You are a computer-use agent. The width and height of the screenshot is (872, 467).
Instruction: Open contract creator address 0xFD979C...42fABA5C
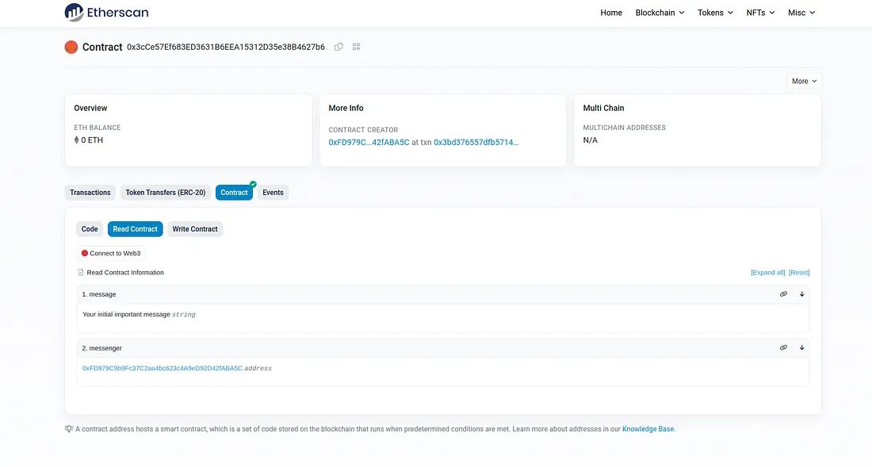(369, 143)
